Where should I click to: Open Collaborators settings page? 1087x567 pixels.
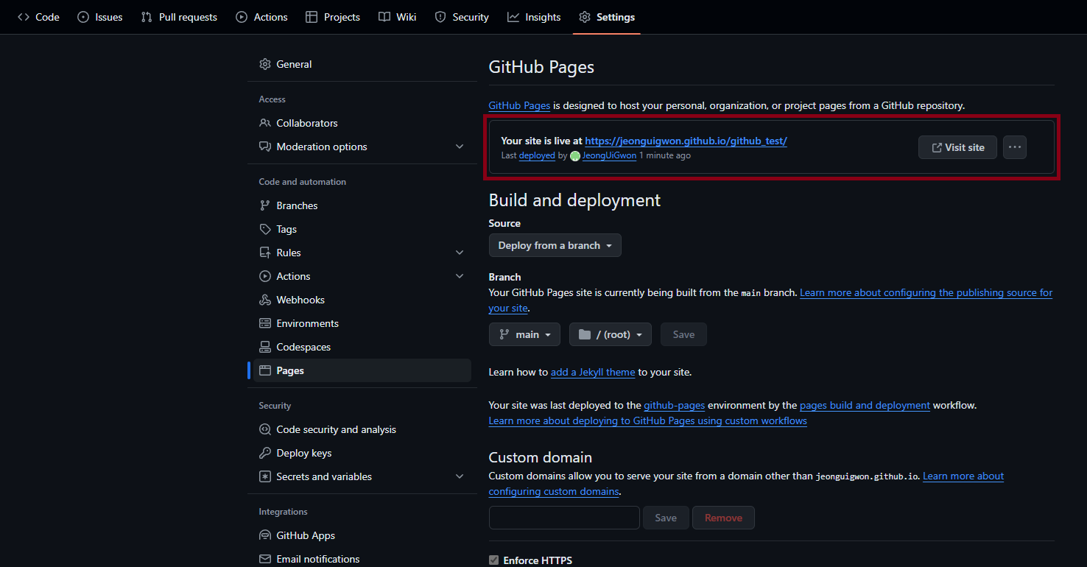362,123
